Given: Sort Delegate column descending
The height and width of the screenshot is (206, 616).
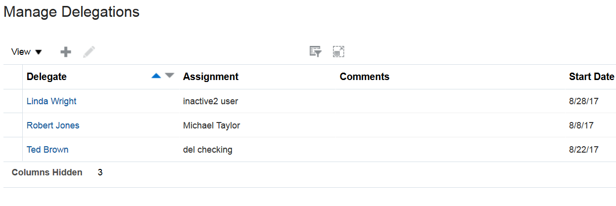Looking at the screenshot, I should [170, 76].
